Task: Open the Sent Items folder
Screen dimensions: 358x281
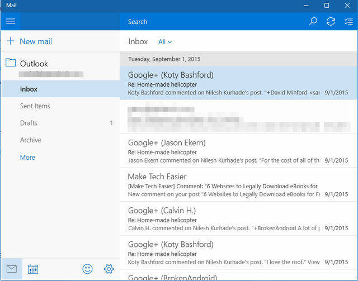Action: 35,106
